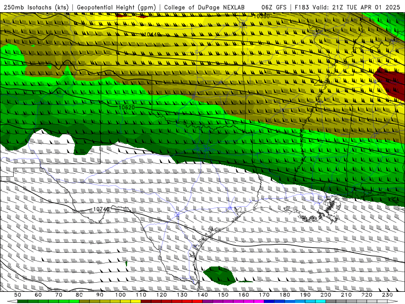Image resolution: width=405 pixels, height=304 pixels.
Task: Click the 70 value on the color scale
Action: coord(59,295)
